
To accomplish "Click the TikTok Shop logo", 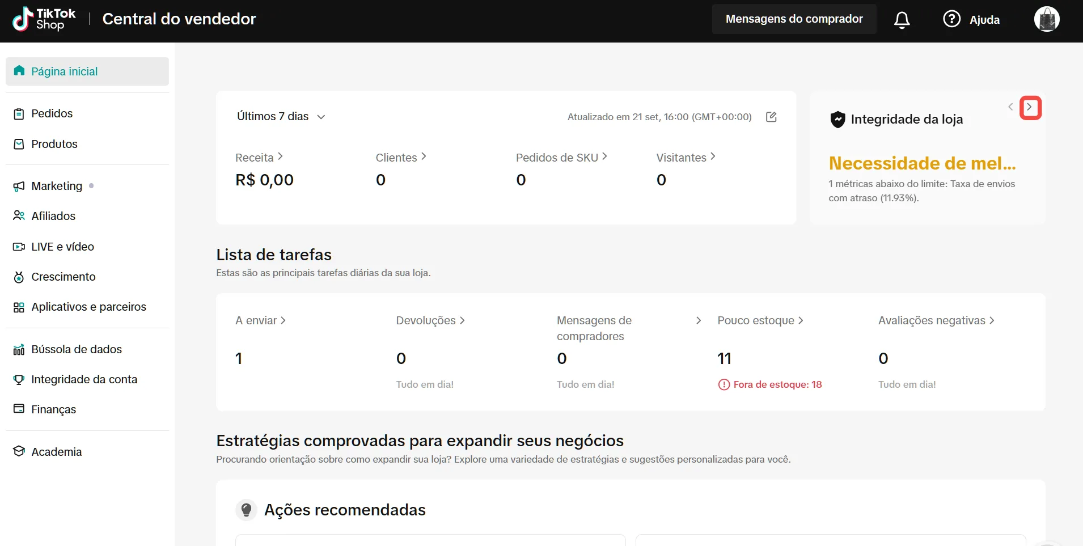I will (x=44, y=19).
